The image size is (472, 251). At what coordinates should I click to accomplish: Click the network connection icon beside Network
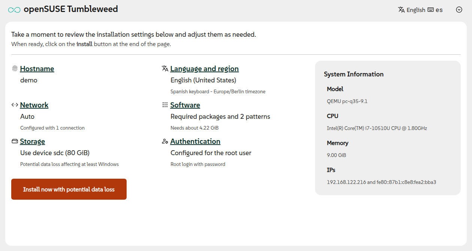point(15,105)
